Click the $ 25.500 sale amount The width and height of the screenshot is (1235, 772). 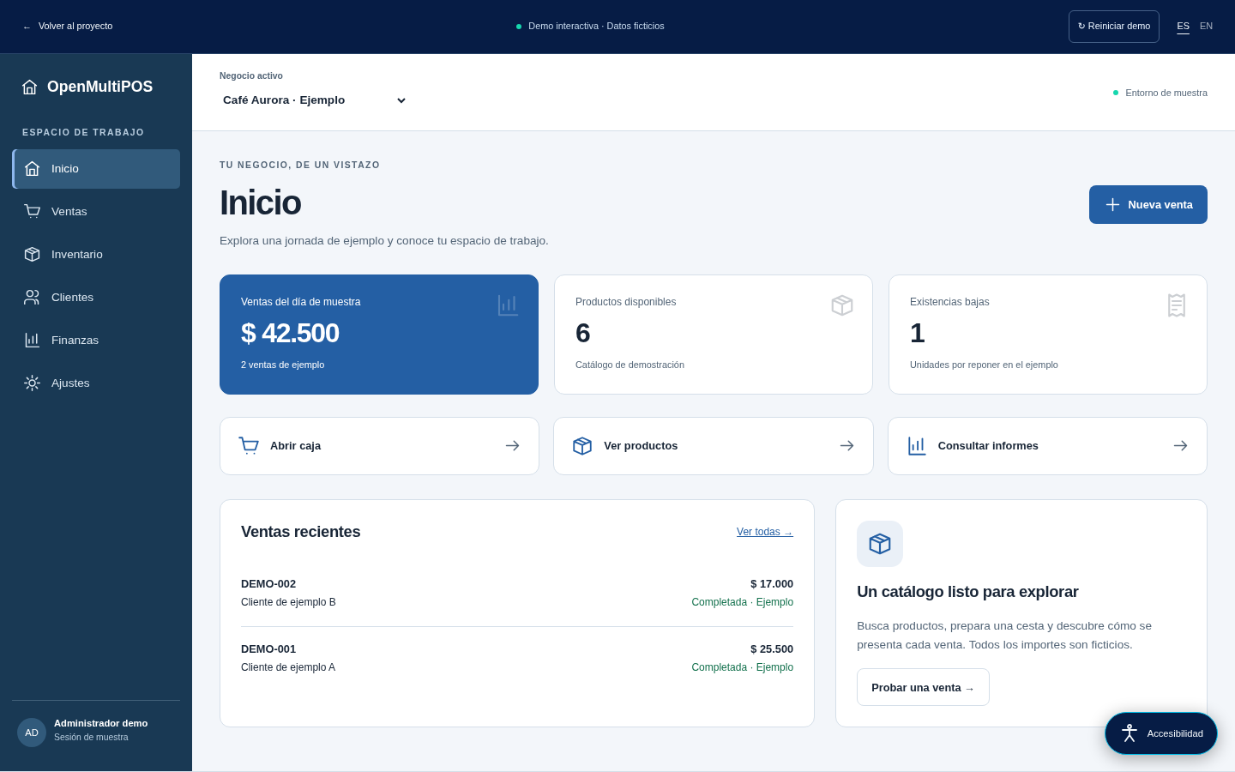772,649
